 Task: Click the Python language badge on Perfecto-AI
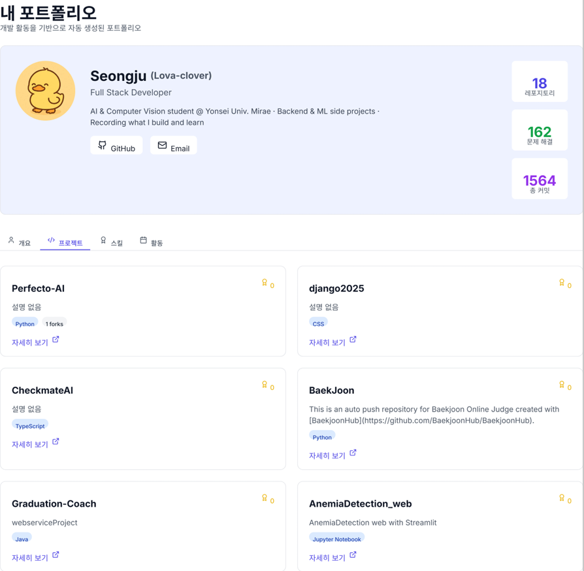tap(25, 323)
